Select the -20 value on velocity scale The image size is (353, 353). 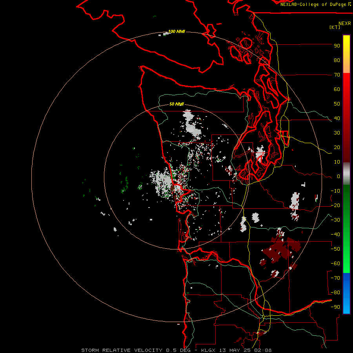click(x=335, y=206)
